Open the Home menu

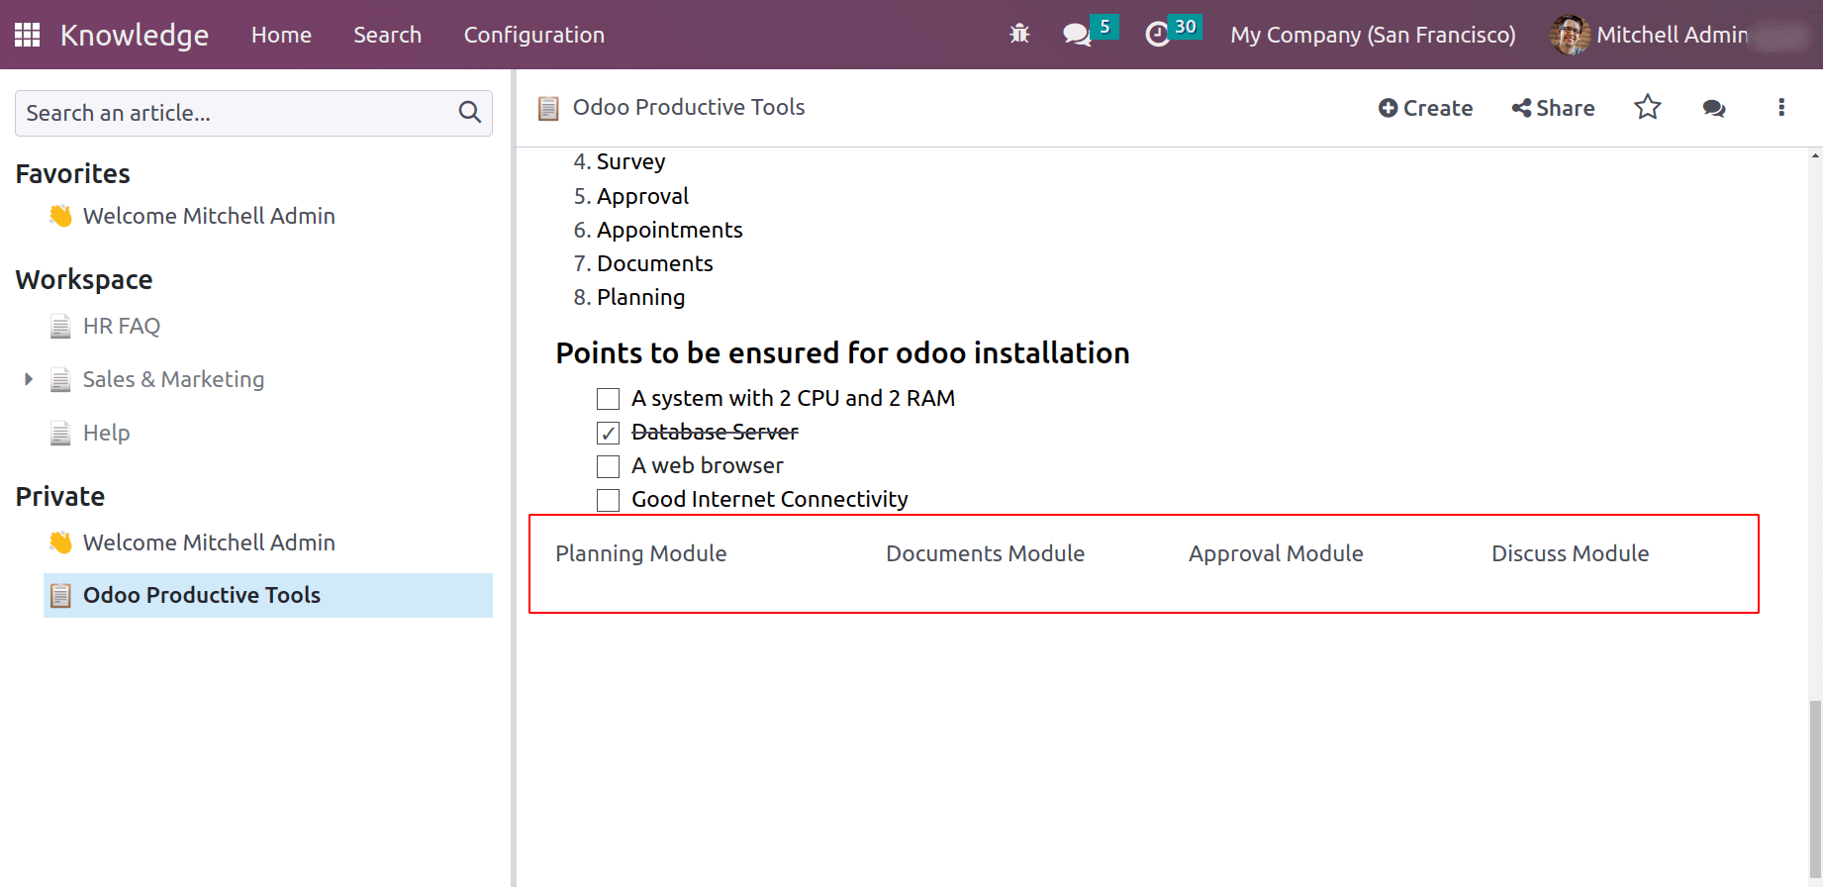[x=281, y=35]
